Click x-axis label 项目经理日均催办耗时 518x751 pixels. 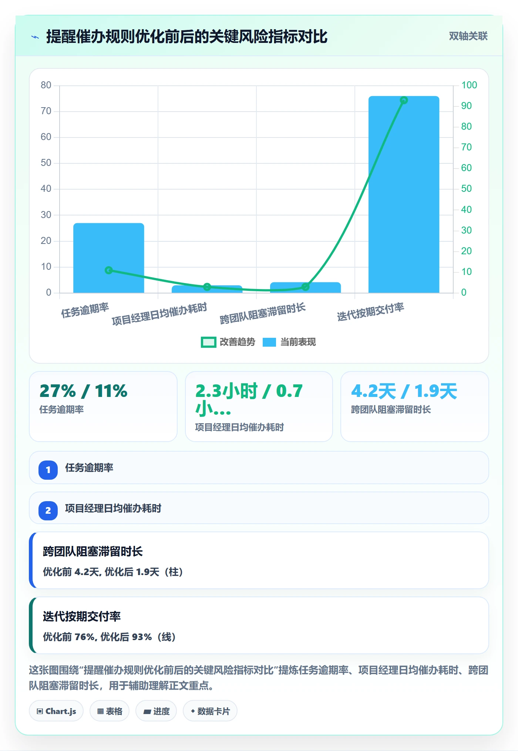tap(159, 314)
